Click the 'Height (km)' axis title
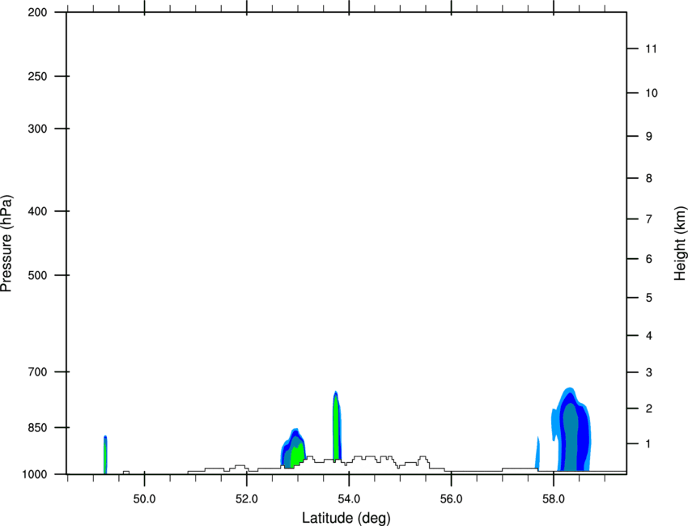Screen dimensions: 688x526 [x=680, y=243]
